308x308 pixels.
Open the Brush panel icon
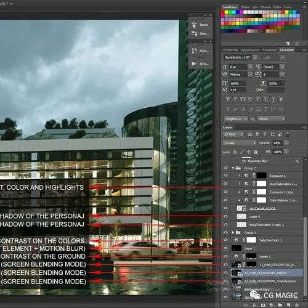click(194, 25)
